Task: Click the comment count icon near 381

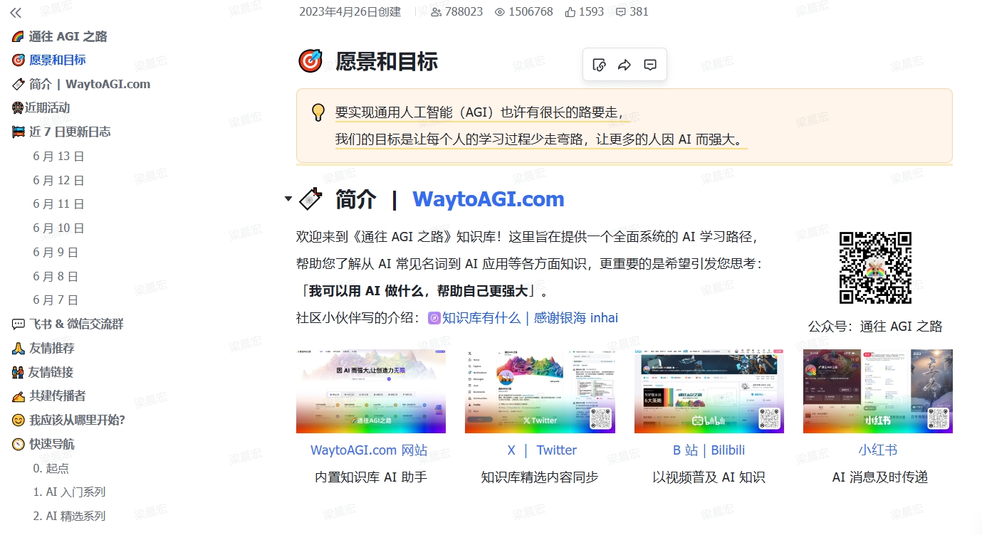Action: [x=621, y=11]
